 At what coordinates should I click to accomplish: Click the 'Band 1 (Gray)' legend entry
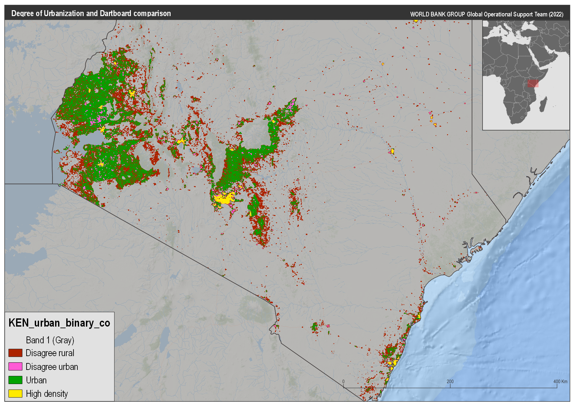coord(50,340)
